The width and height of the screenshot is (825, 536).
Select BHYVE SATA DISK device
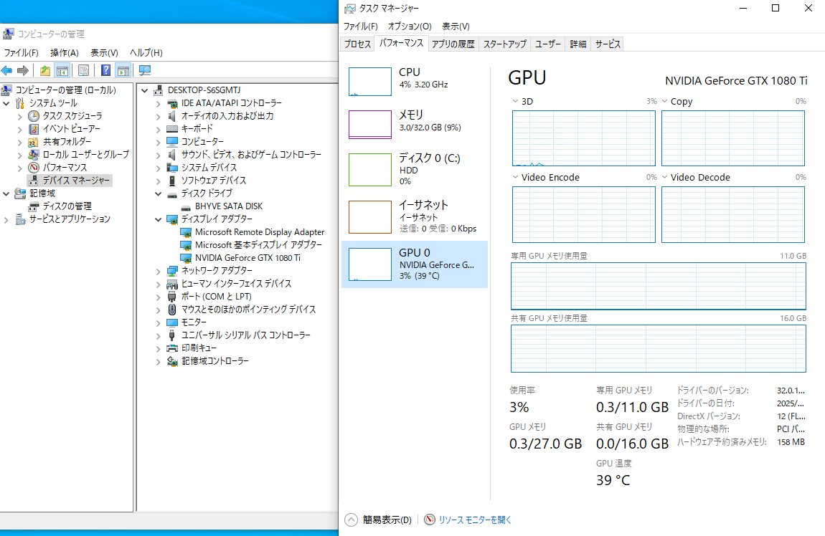tap(228, 206)
